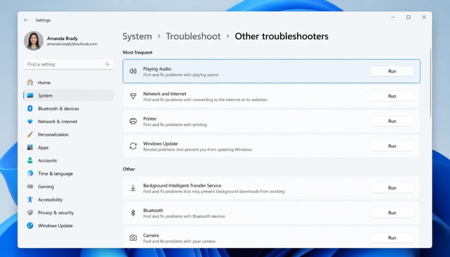Screen dimensions: 450x257
Task: Click the speaker icon for Playing Audio
Action: click(x=133, y=71)
